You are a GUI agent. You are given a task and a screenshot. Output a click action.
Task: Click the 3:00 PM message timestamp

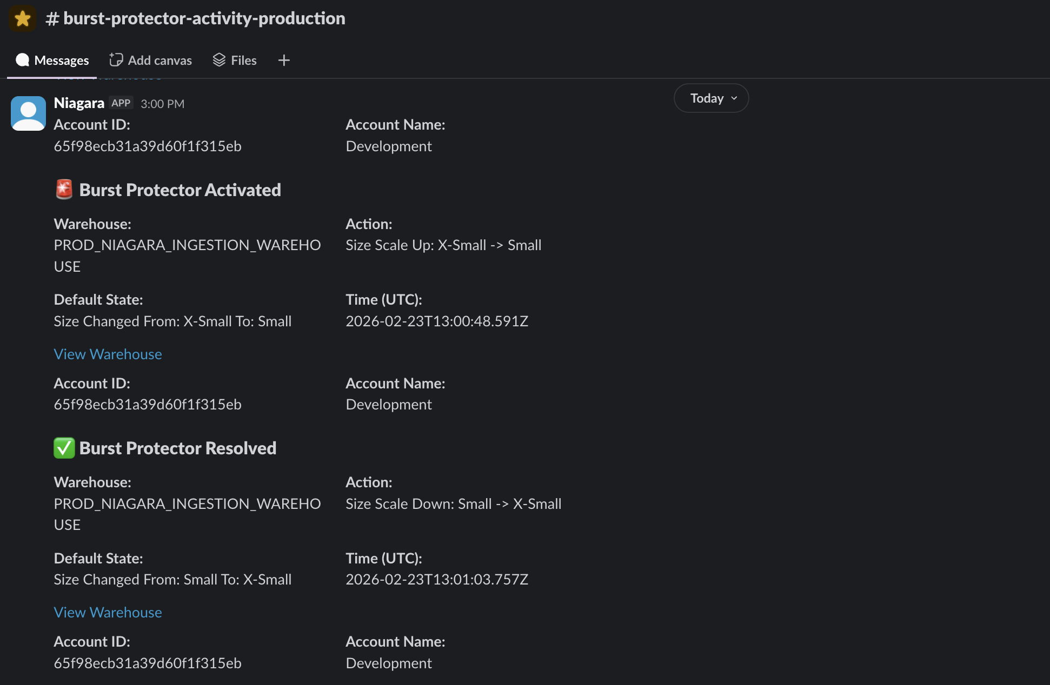[162, 104]
